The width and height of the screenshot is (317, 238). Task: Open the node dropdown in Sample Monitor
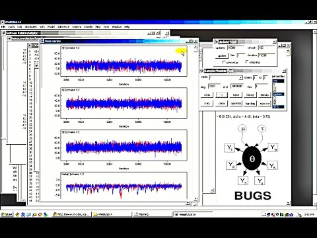coord(240,77)
